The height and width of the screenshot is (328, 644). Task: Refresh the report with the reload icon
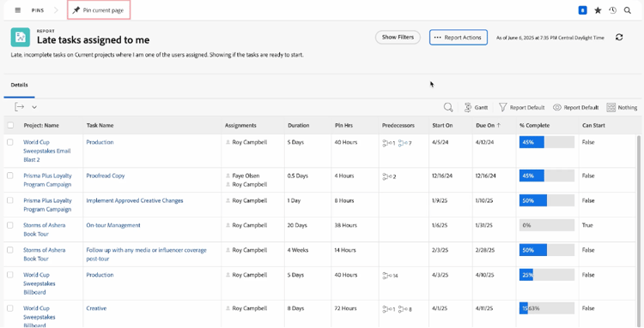(619, 38)
